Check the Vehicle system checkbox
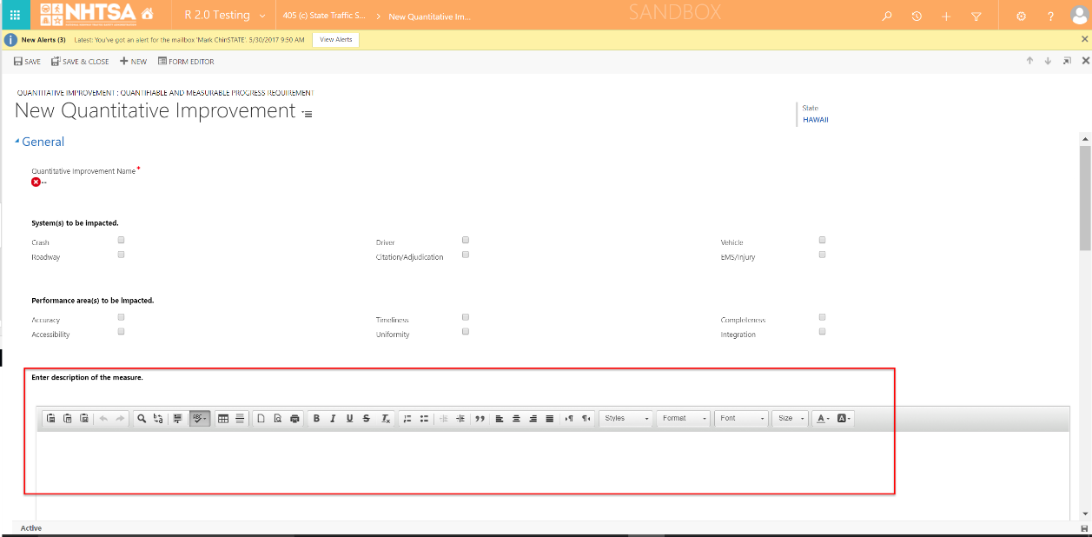 [822, 240]
